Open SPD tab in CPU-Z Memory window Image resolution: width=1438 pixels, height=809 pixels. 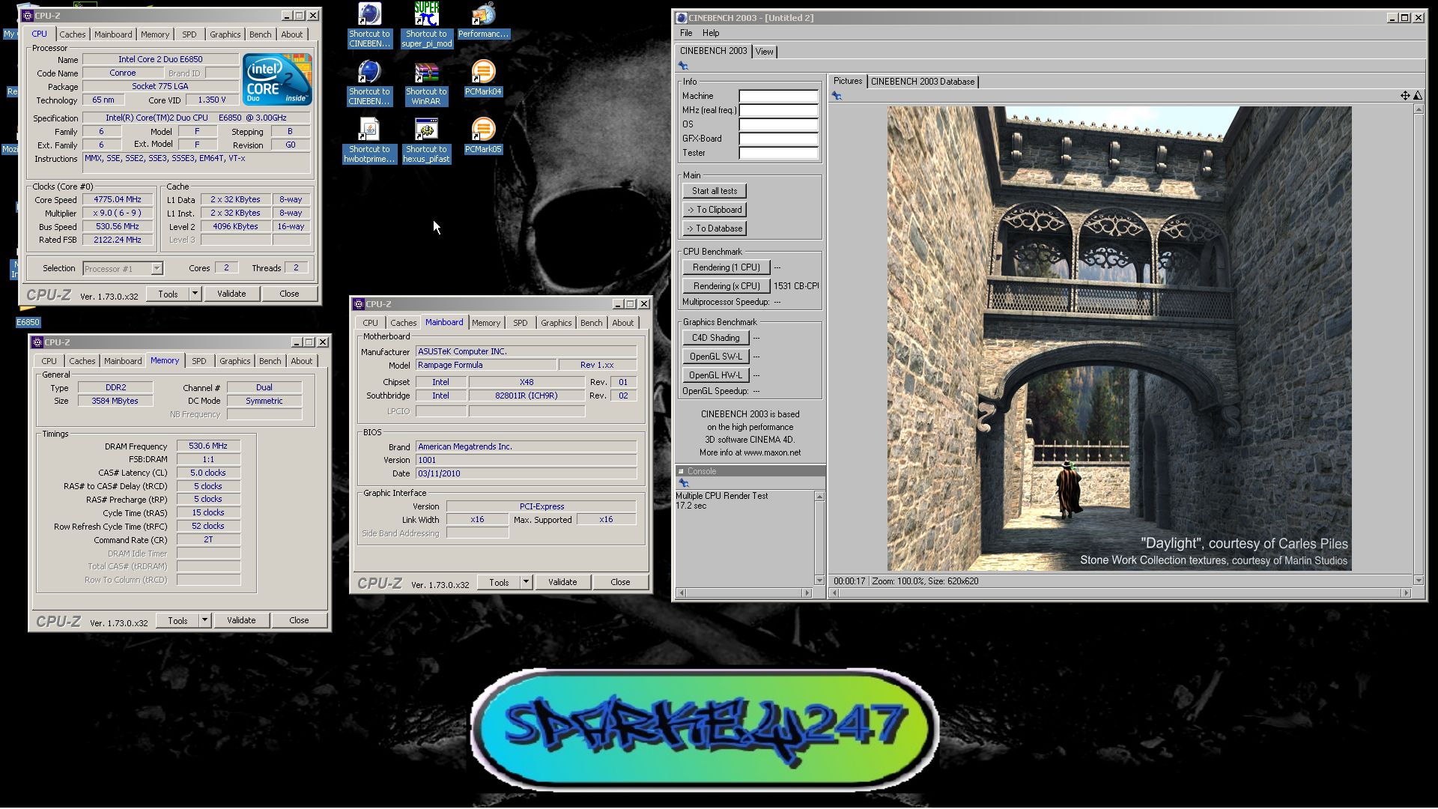(199, 361)
